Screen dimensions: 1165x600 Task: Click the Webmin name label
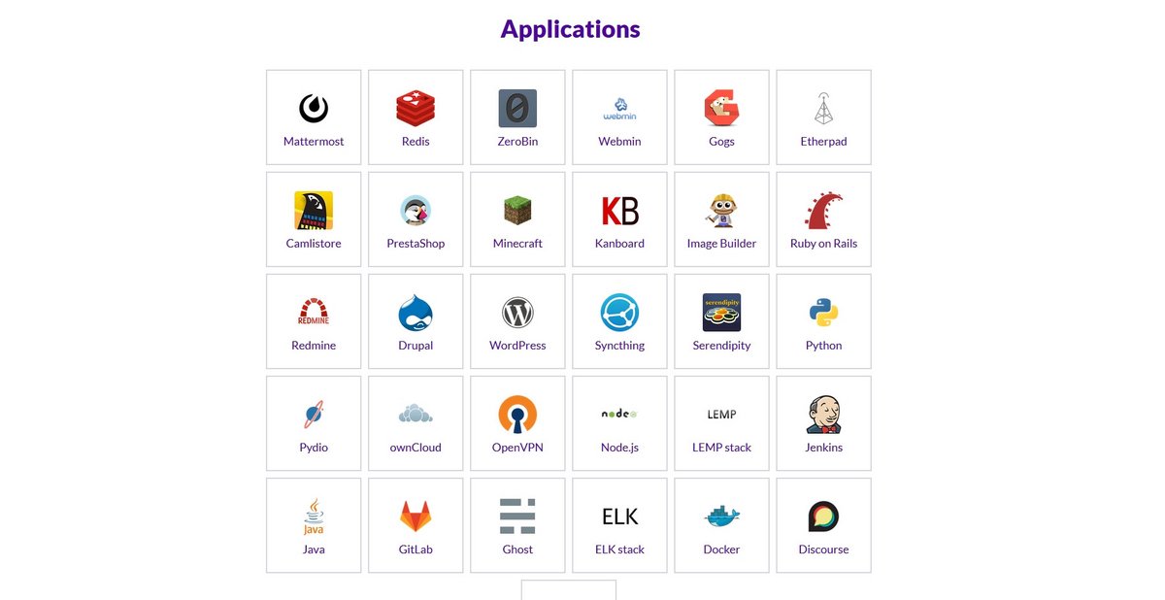pos(619,142)
